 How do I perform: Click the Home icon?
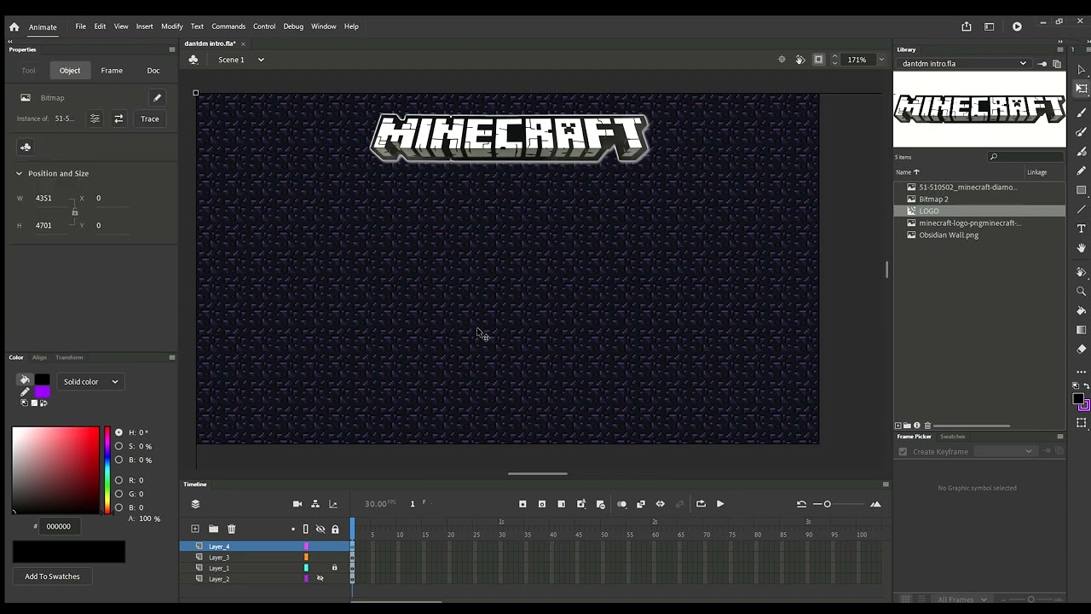pos(14,26)
